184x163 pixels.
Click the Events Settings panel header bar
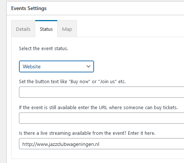click(95, 8)
